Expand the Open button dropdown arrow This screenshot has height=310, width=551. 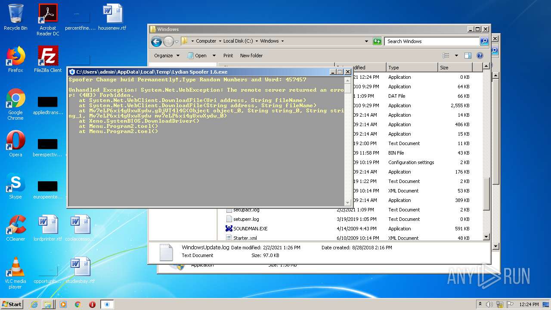coord(214,56)
